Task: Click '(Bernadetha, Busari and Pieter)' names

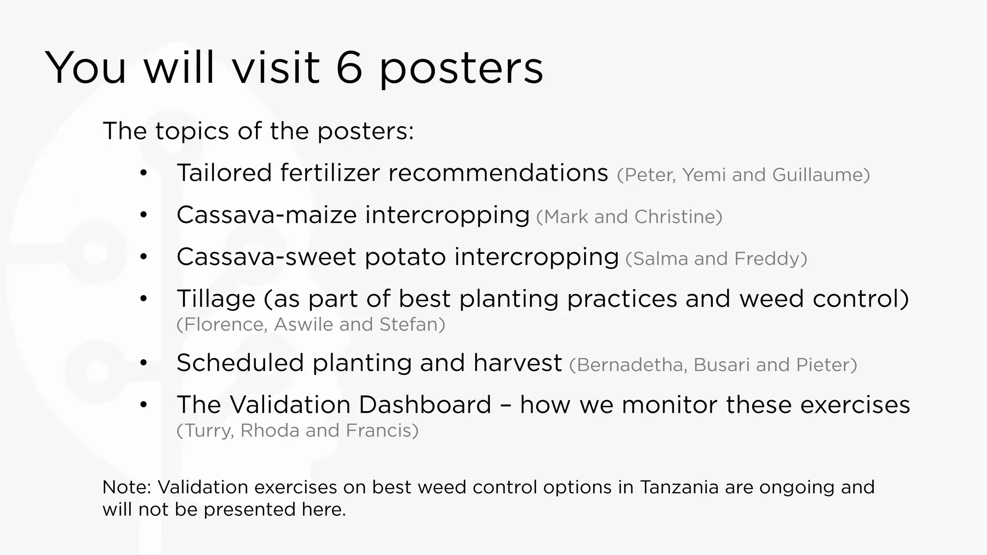Action: coord(713,365)
